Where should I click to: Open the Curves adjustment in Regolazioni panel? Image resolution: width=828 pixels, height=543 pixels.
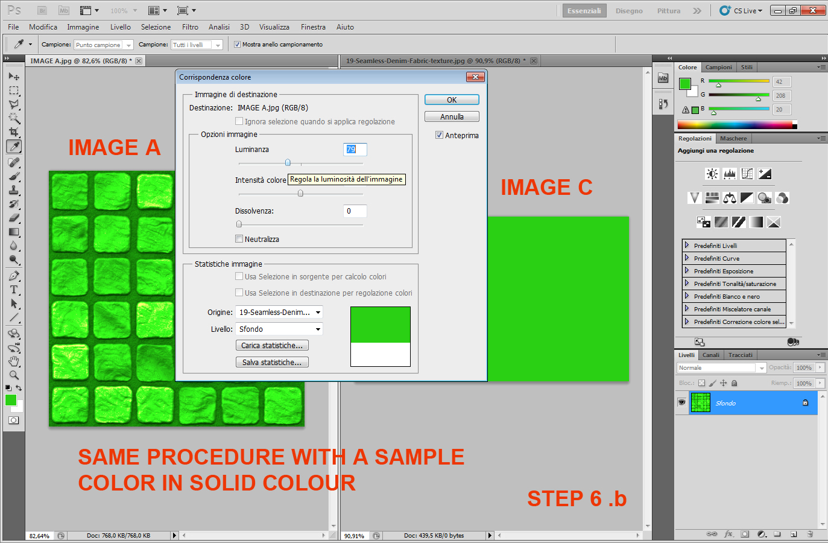click(x=747, y=174)
